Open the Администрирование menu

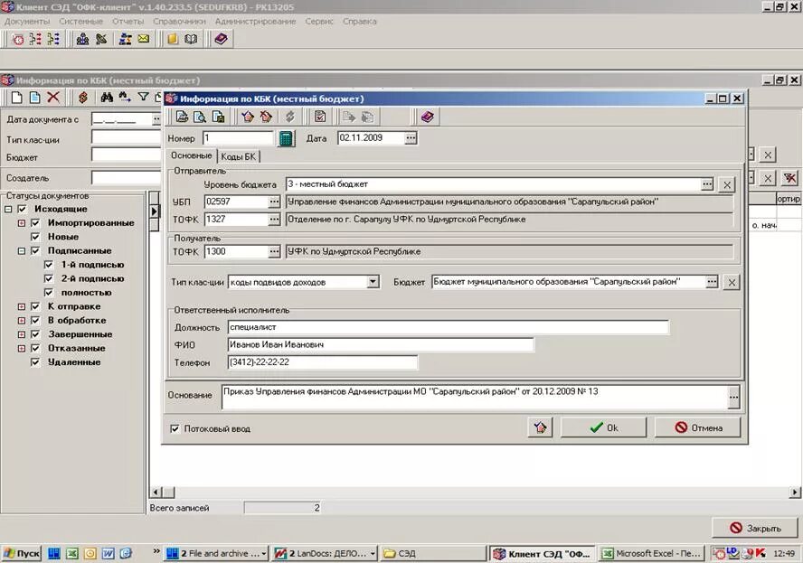coord(256,22)
